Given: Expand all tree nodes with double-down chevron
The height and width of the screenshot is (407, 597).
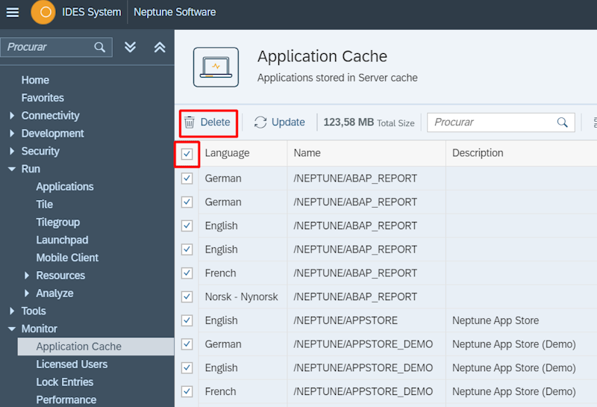Looking at the screenshot, I should pos(131,47).
